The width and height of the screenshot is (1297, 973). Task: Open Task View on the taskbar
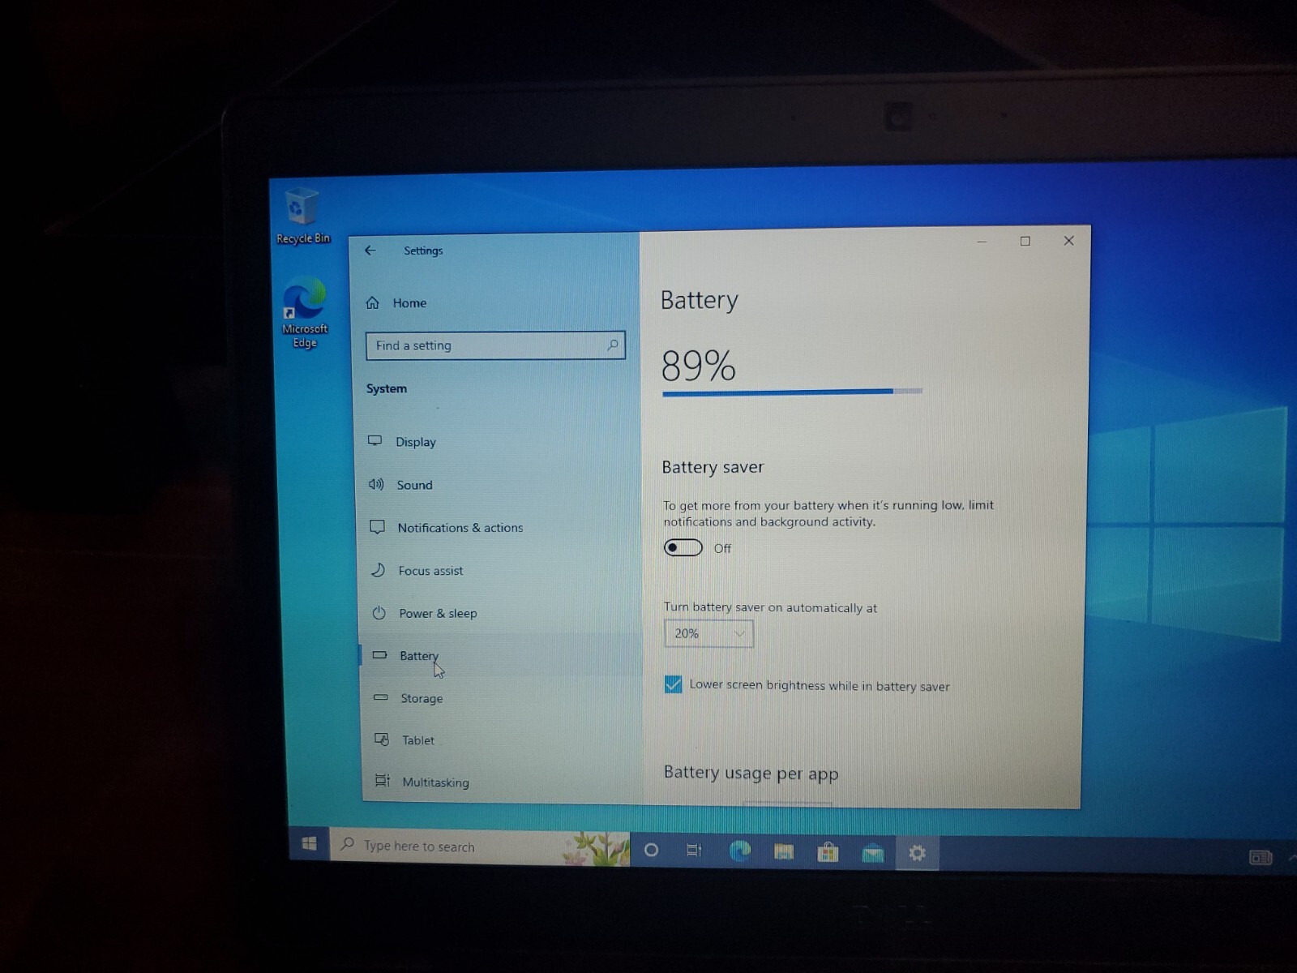click(695, 851)
